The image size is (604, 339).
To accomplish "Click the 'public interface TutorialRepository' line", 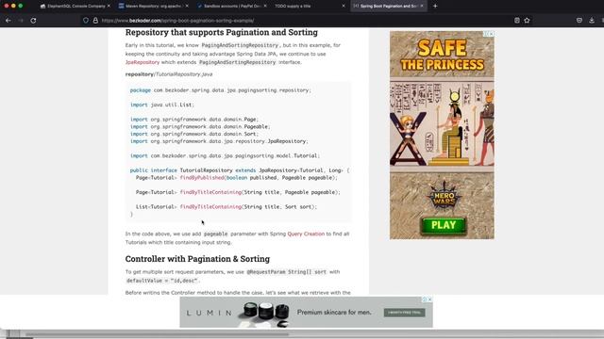I will click(x=240, y=170).
